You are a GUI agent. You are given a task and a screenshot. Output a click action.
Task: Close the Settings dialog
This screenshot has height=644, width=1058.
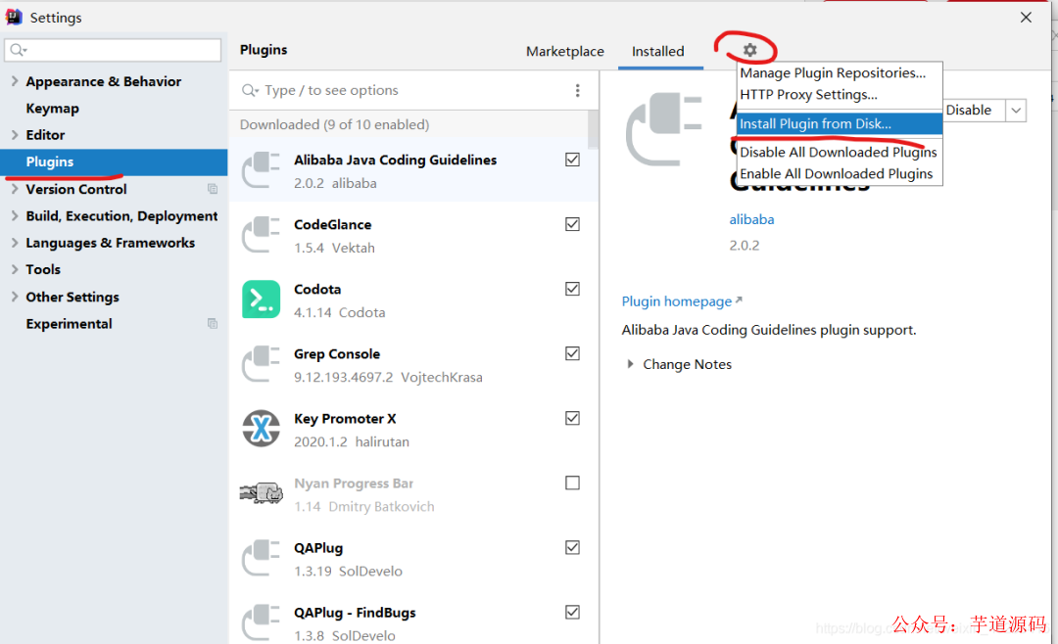pyautogui.click(x=1026, y=18)
